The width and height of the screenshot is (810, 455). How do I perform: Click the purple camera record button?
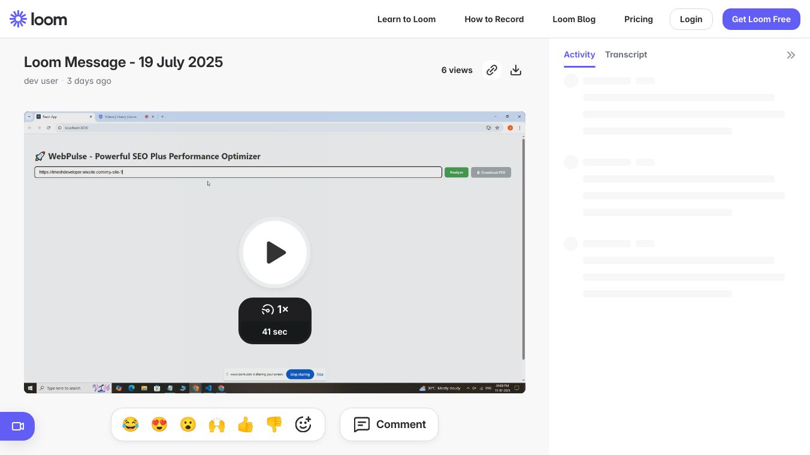click(x=17, y=426)
